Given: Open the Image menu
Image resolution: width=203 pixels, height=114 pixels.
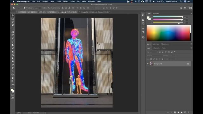Looking at the screenshot, I should [45, 1].
